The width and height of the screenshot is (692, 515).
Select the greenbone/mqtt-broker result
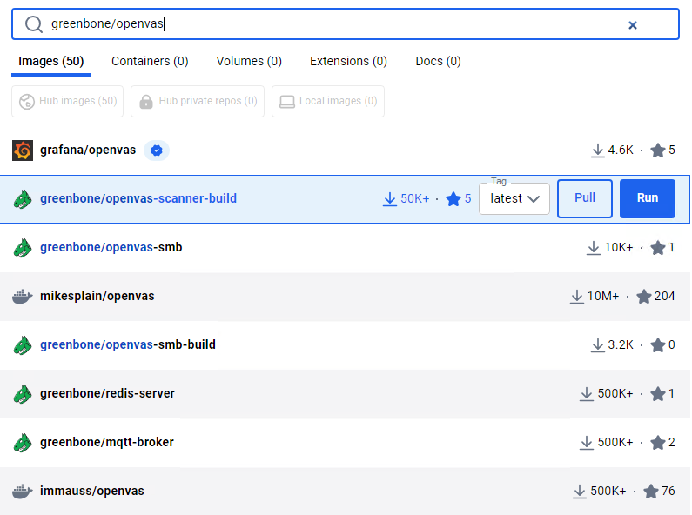345,442
